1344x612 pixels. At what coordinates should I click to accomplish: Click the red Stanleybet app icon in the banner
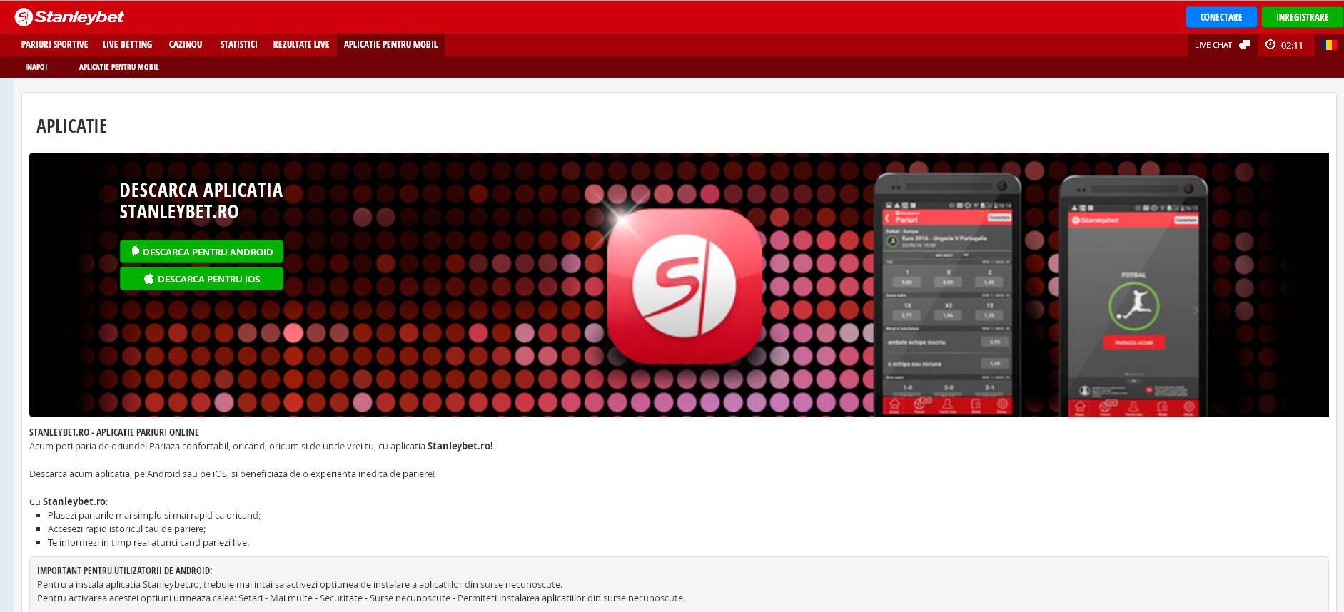tap(684, 286)
